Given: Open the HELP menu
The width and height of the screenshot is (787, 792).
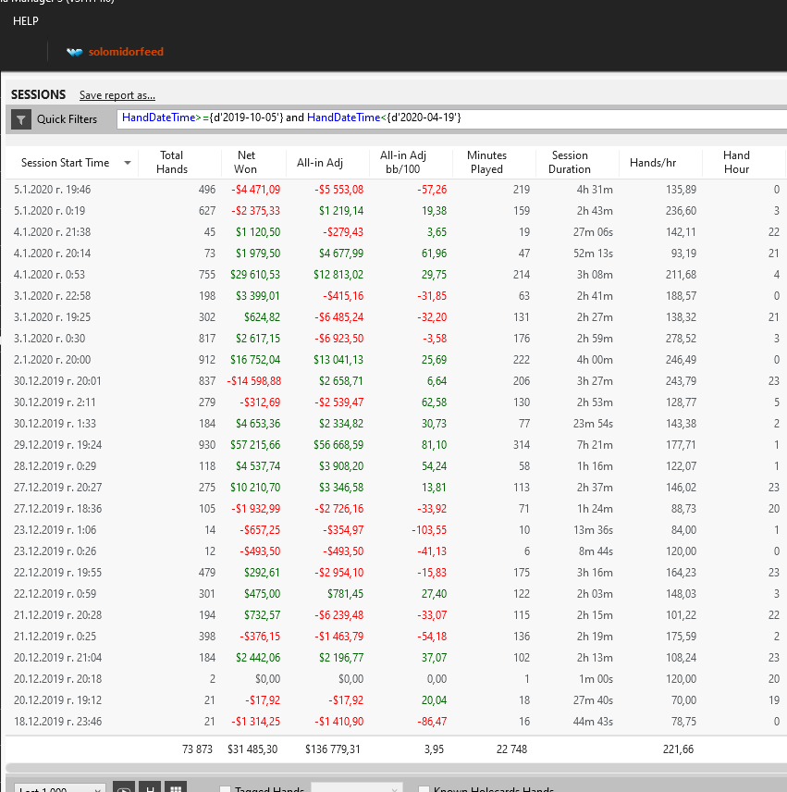Looking at the screenshot, I should (x=26, y=21).
